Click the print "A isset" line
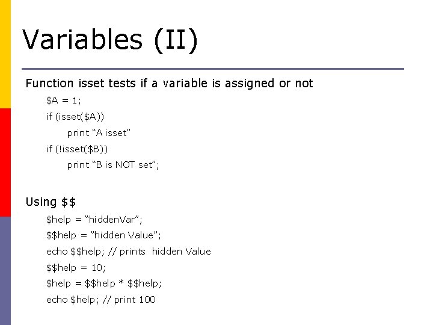The height and width of the screenshot is (325, 433). pos(99,132)
